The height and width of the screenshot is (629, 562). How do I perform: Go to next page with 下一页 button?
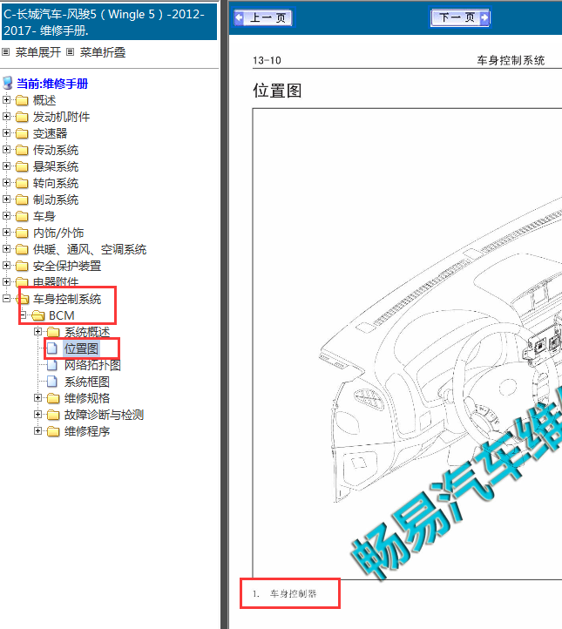[x=461, y=17]
